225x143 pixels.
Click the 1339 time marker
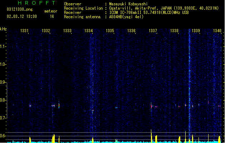(196, 31)
